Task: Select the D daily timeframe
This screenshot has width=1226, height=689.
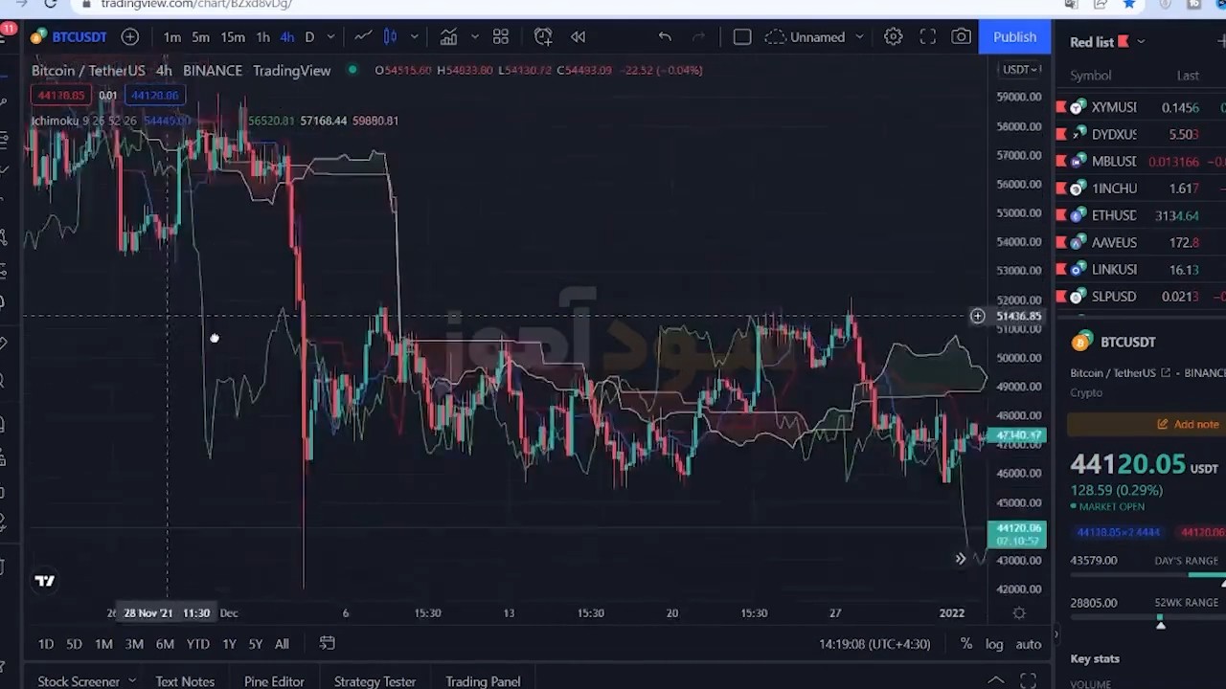Action: point(309,37)
